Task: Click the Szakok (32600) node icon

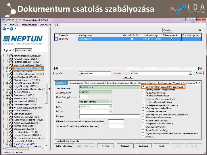Action: (x=11, y=92)
